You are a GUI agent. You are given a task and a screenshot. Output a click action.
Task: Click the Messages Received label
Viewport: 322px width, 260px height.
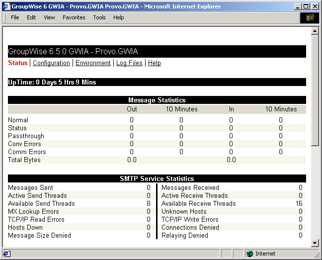(190, 187)
